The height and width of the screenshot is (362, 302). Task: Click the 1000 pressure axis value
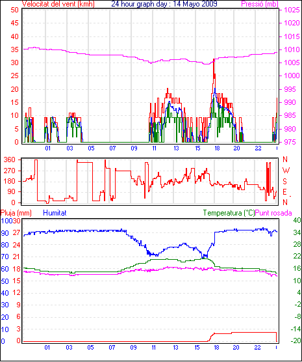click(x=292, y=76)
